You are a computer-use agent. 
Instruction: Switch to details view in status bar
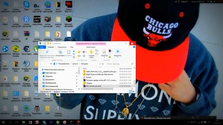[130, 92]
